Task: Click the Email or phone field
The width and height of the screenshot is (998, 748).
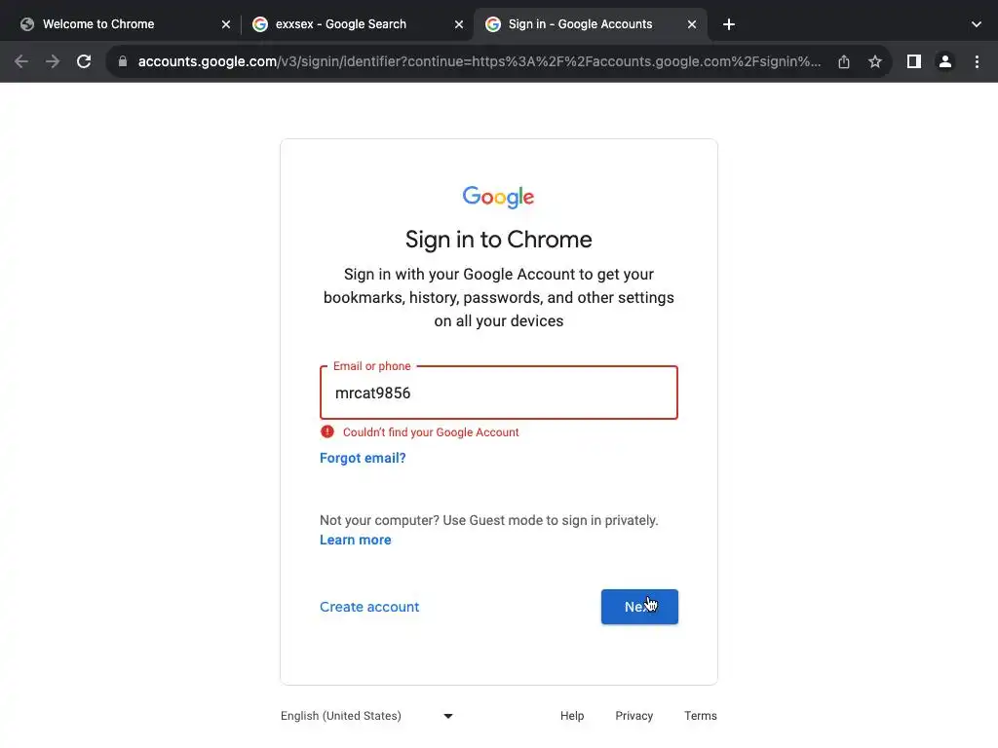Action: tap(498, 393)
